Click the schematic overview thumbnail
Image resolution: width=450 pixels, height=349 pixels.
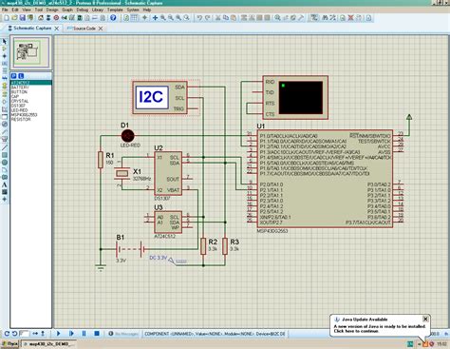point(30,52)
